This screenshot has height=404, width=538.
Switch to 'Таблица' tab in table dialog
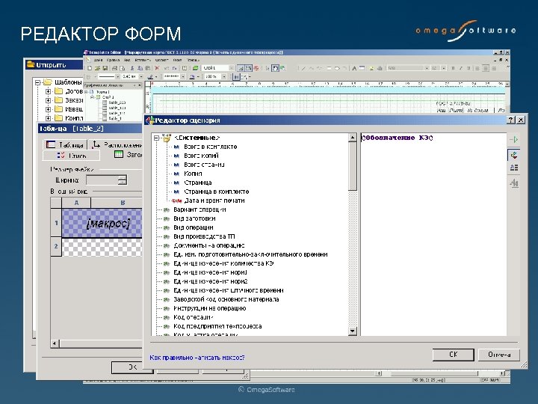tap(65, 144)
